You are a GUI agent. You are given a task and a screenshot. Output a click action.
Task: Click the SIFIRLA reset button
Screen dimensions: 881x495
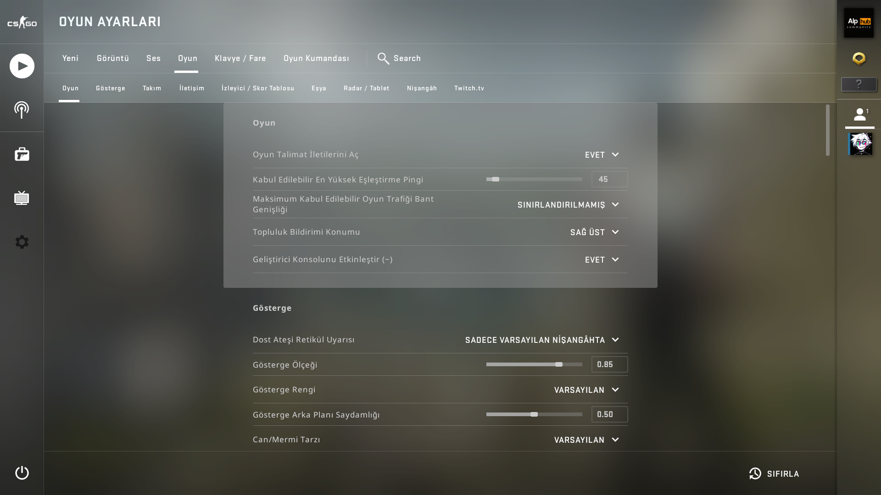775,473
